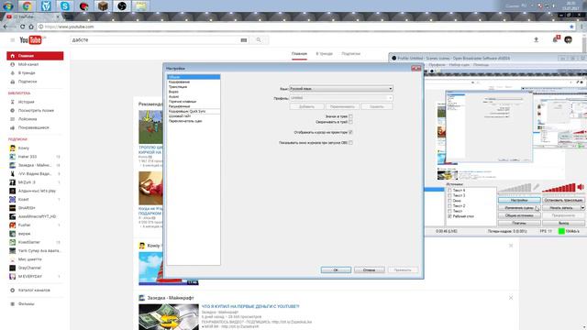Open the language dropdown (Русский язык)
The width and height of the screenshot is (587, 330).
[x=341, y=89]
